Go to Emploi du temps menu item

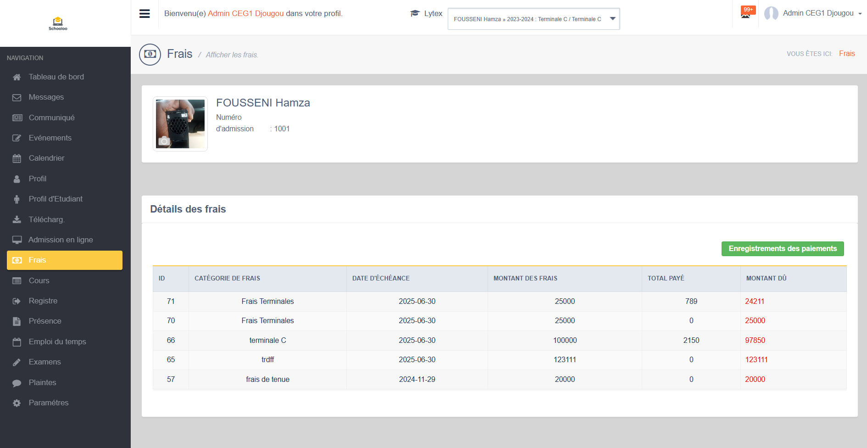pyautogui.click(x=57, y=342)
